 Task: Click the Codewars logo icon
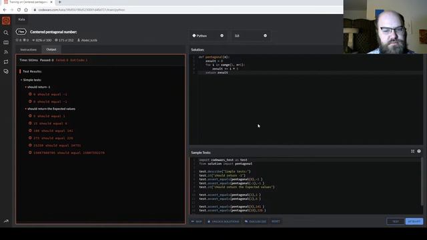pos(6,21)
